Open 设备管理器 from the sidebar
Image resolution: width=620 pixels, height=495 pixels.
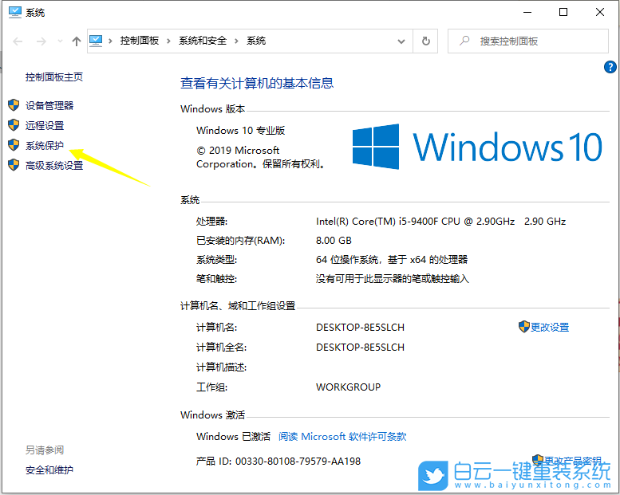pos(49,105)
